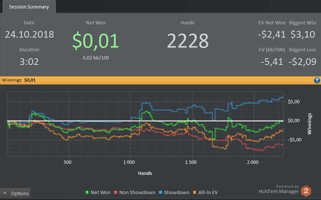The width and height of the screenshot is (321, 200).
Task: Click the Hold'em Manager 2 logo icon
Action: click(x=306, y=191)
